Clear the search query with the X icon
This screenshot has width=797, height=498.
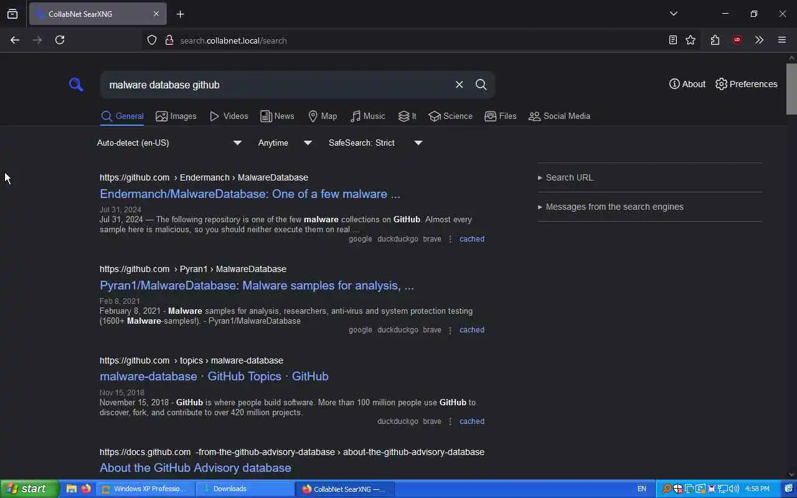pyautogui.click(x=459, y=85)
